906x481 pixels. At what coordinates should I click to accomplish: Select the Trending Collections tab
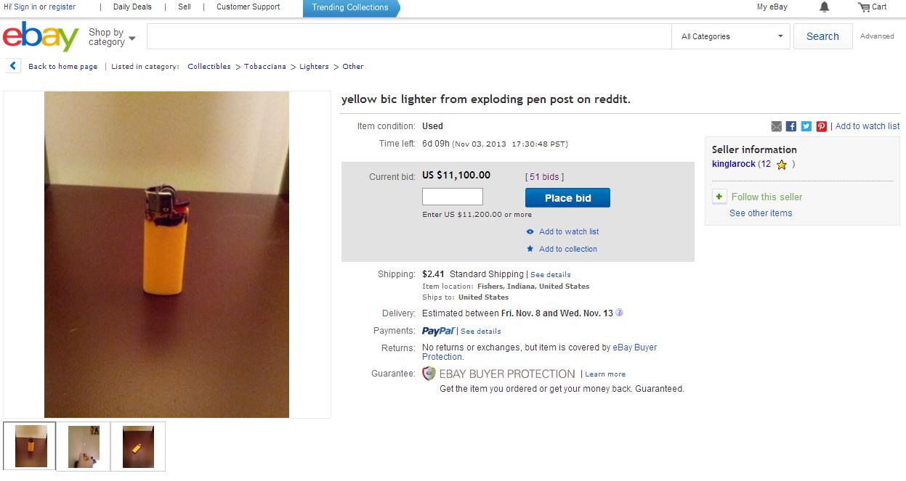pos(350,8)
